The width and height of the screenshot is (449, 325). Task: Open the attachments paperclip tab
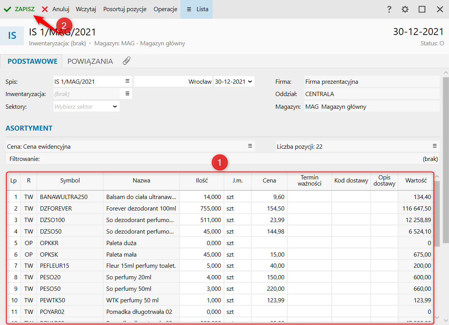pos(127,61)
